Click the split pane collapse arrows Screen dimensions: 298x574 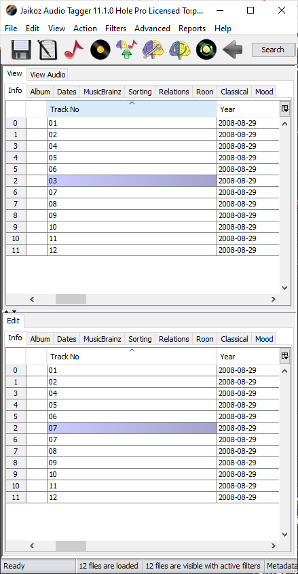(10, 312)
